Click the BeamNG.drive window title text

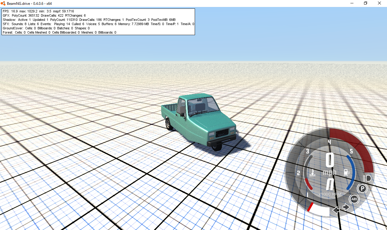pos(29,3)
